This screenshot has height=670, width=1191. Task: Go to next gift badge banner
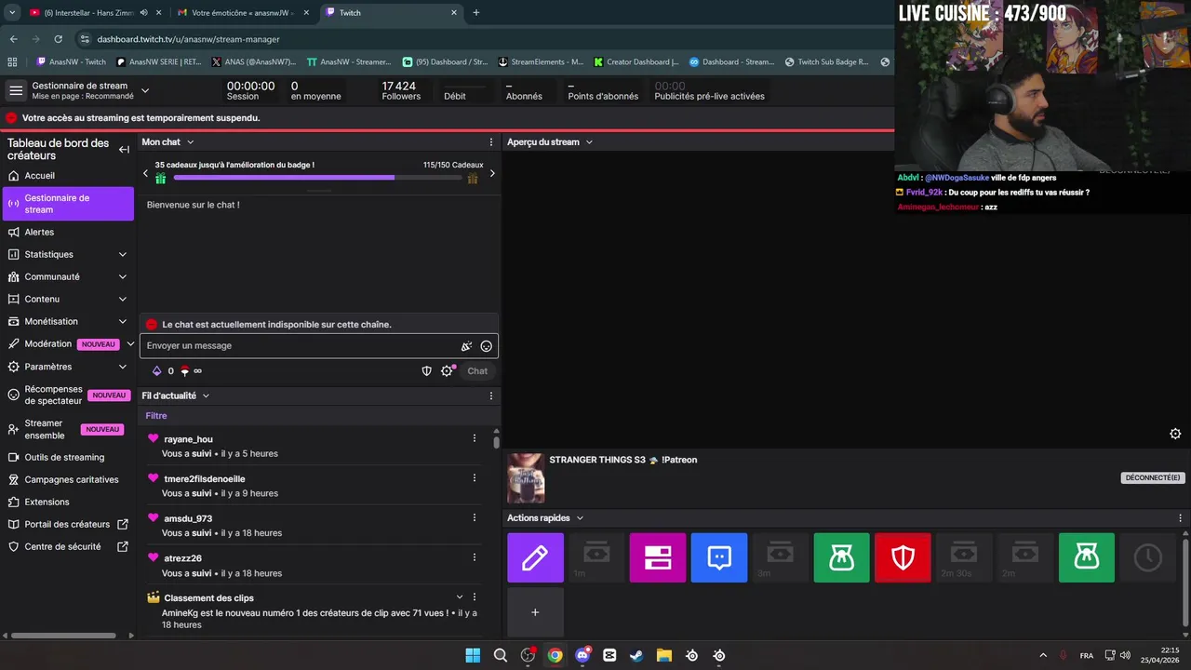tap(492, 173)
